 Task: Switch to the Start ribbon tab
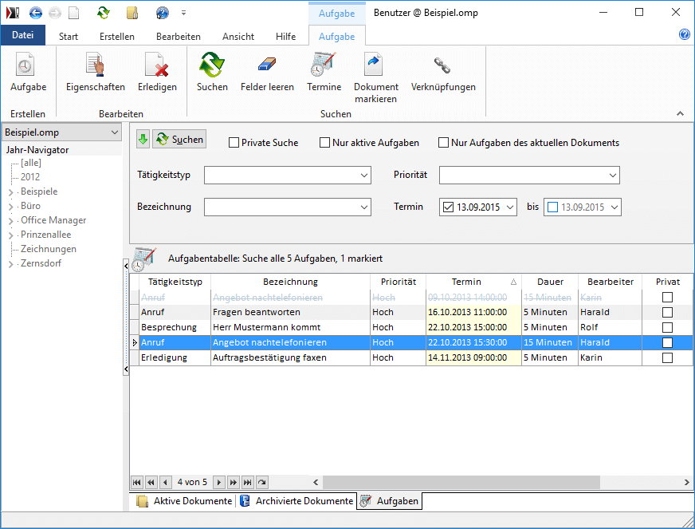point(69,37)
